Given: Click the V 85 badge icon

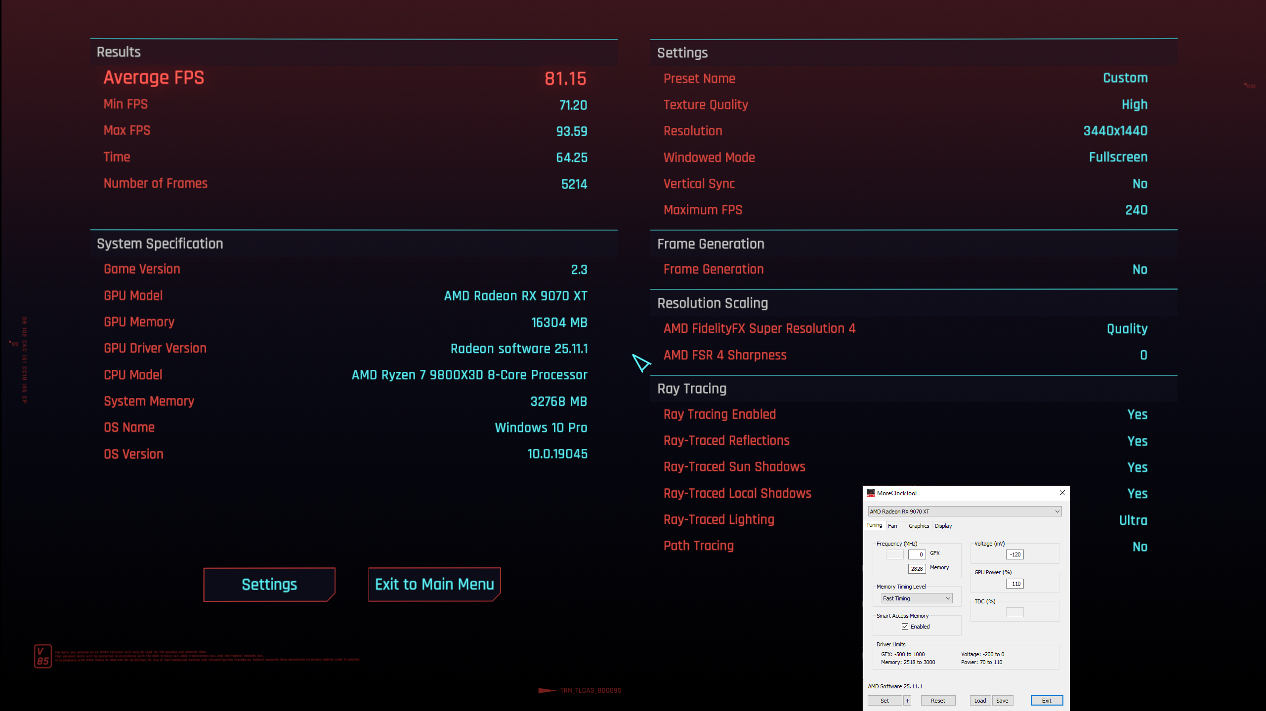Looking at the screenshot, I should click(x=42, y=656).
